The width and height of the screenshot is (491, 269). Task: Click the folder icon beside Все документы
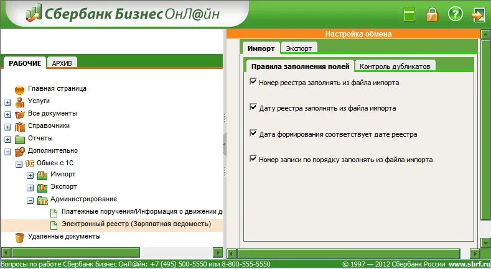(x=20, y=114)
